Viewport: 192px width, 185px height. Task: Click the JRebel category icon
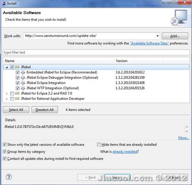(17, 67)
